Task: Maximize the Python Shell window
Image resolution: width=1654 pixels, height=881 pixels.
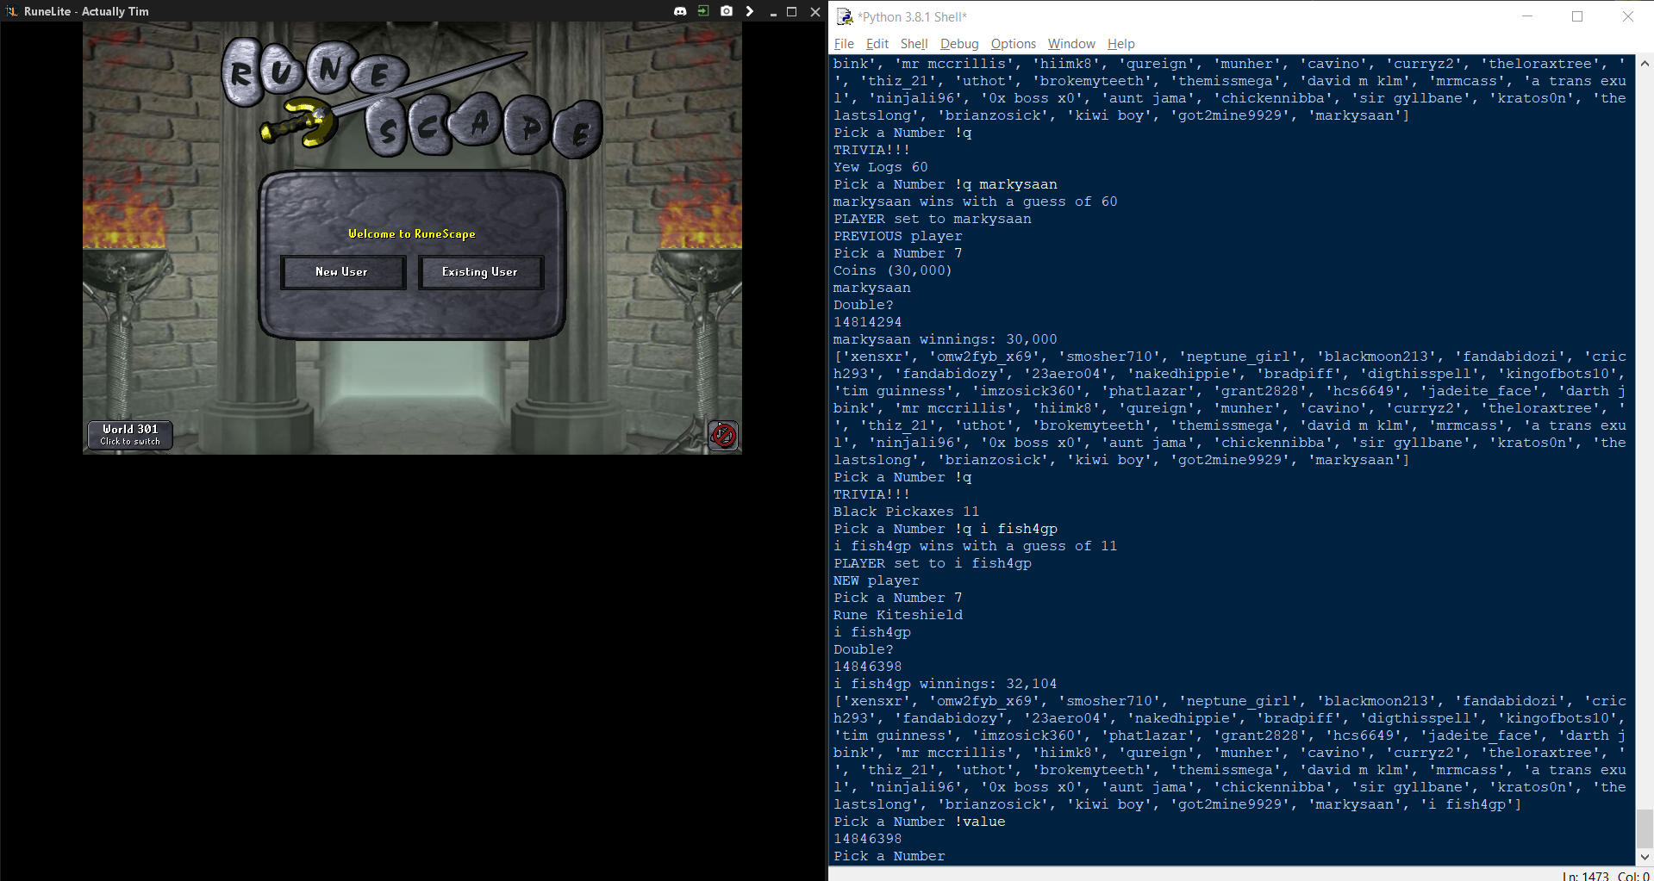Action: (1577, 16)
